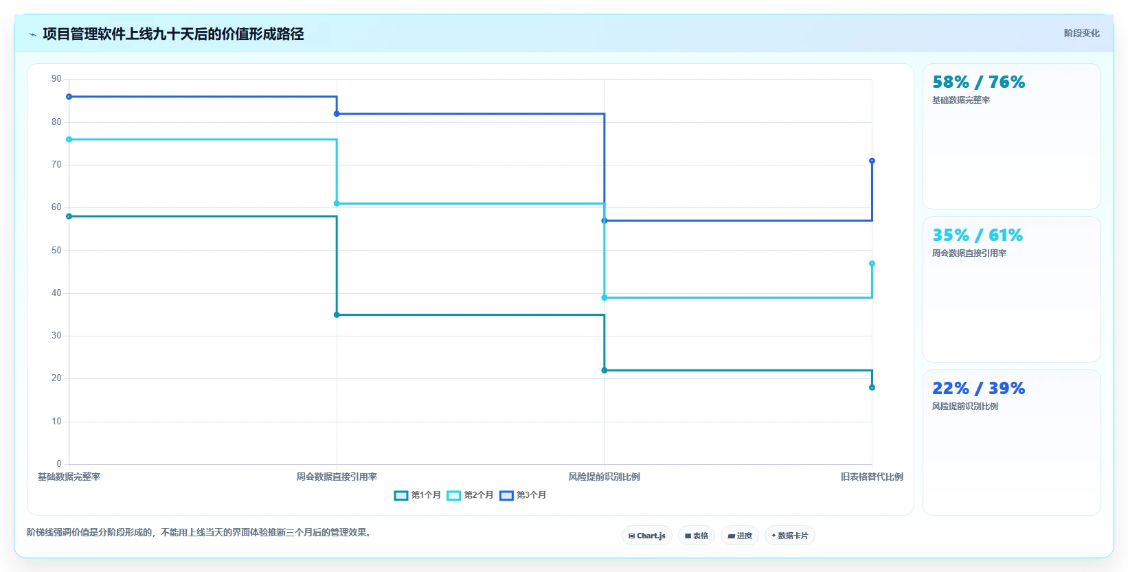Image resolution: width=1128 pixels, height=572 pixels.
Task: Click the 第3个月 blue legend swatch
Action: coord(506,496)
